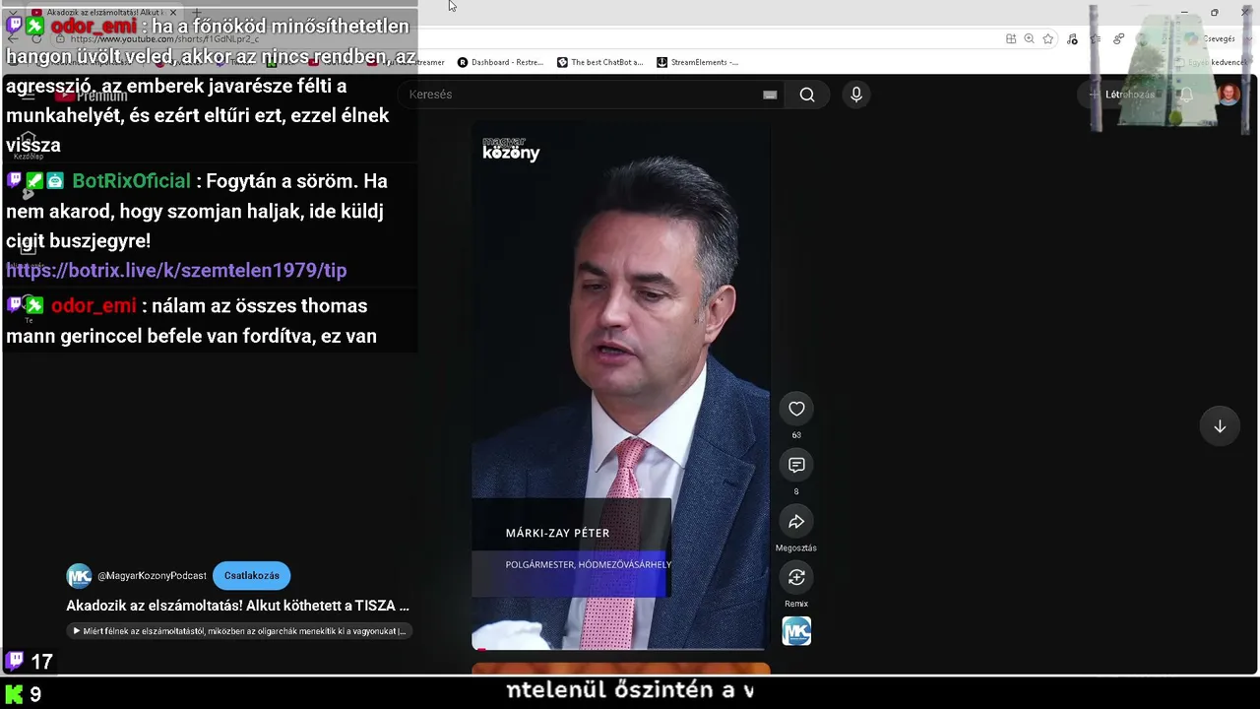
Task: Click the short title 'Akadozik az elszámoltatás!'
Action: (237, 606)
